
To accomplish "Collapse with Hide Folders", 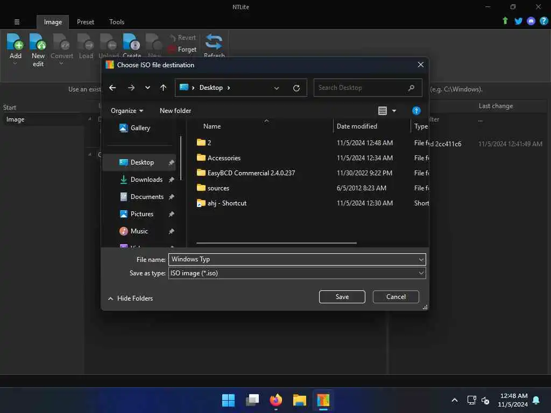I will (130, 298).
